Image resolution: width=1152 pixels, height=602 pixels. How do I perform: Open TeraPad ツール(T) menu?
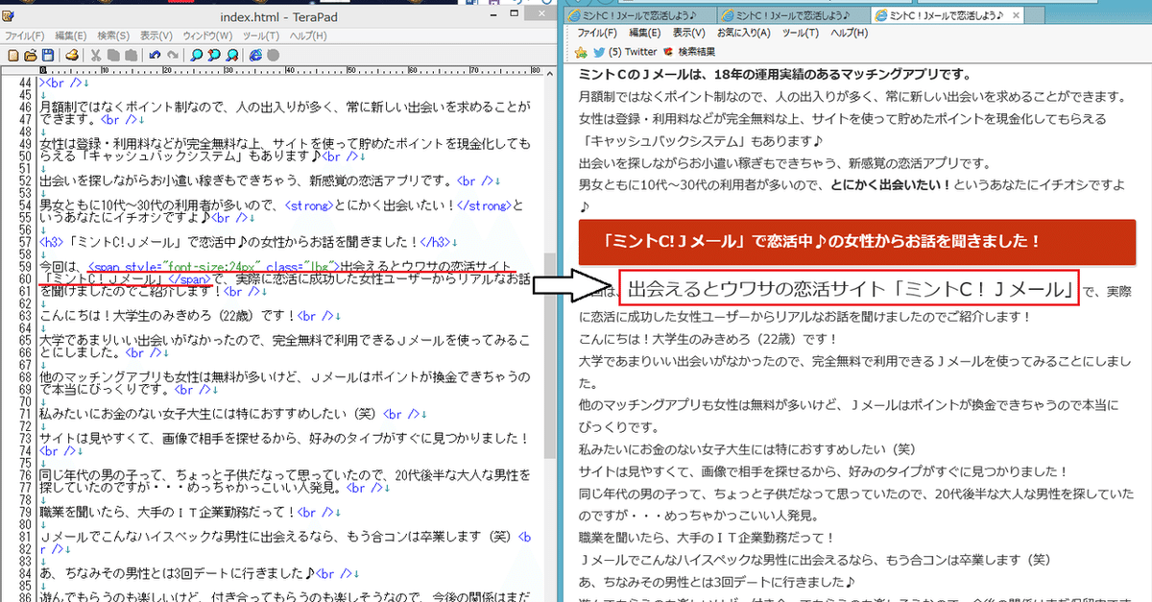tap(261, 36)
